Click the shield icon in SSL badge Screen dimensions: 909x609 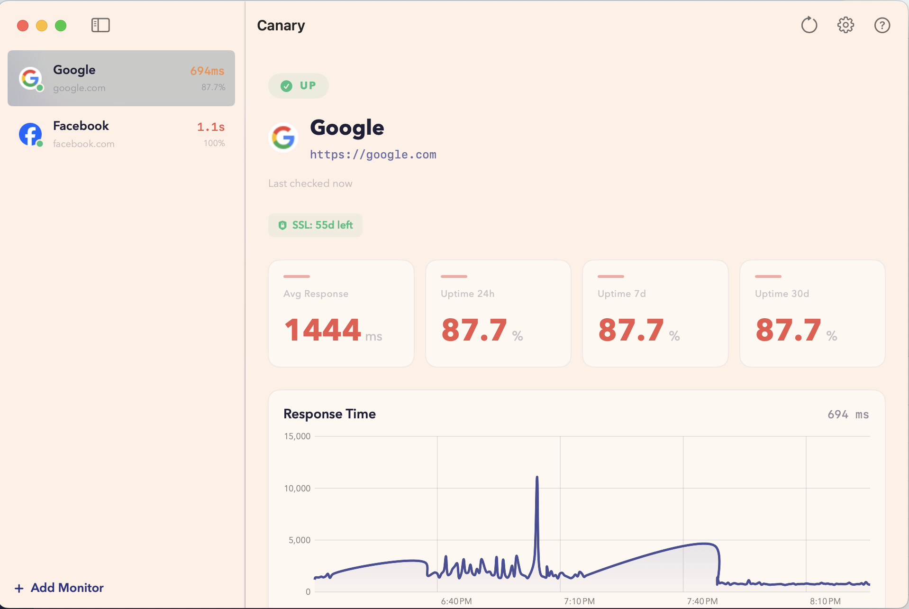tap(283, 225)
